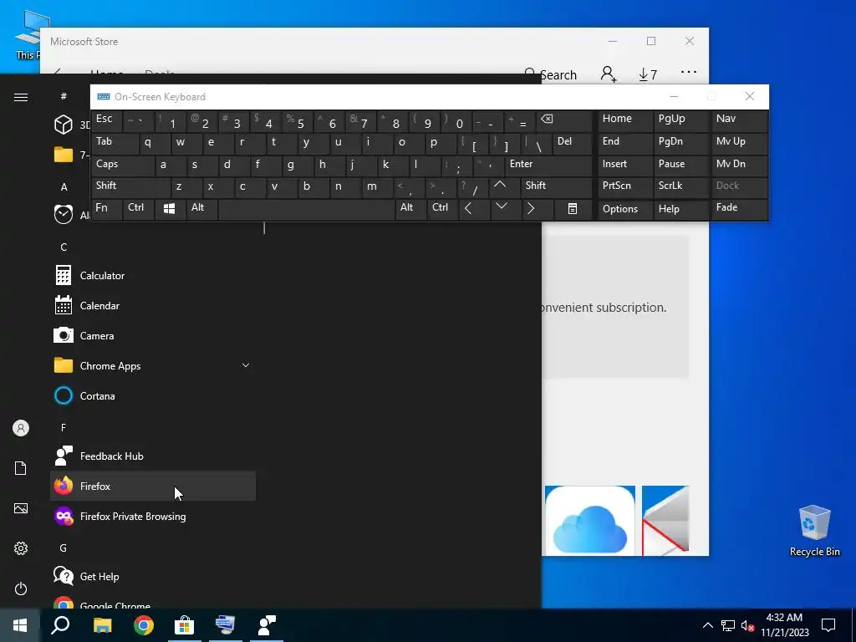Click the Home key on keyboard
The height and width of the screenshot is (642, 856).
624,120
